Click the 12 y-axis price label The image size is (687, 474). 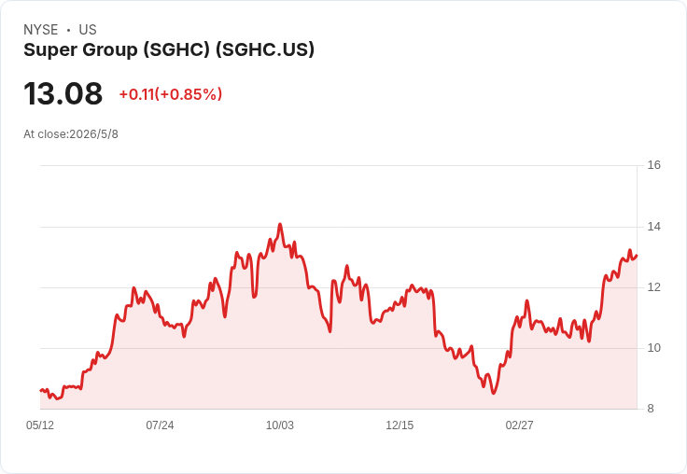[654, 287]
